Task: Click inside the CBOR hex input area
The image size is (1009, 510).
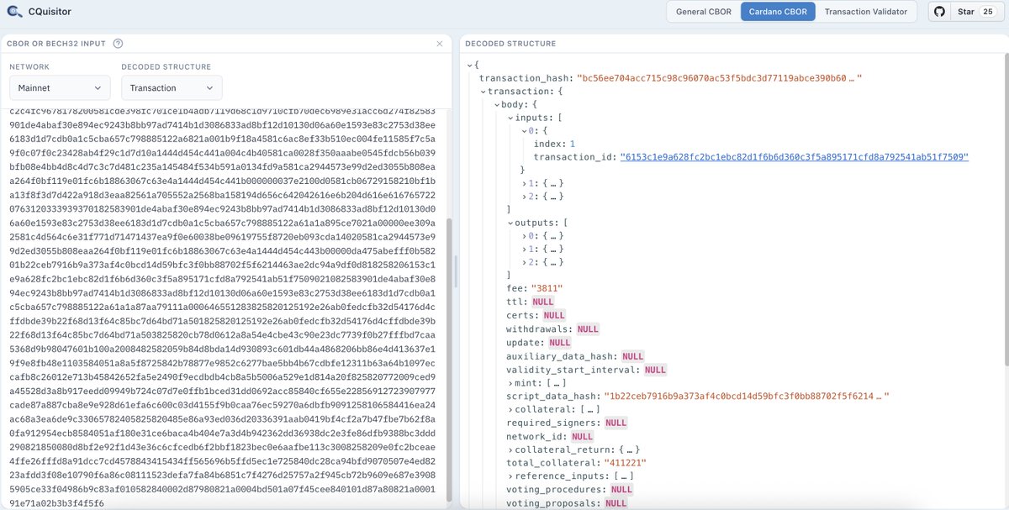Action: click(x=222, y=307)
